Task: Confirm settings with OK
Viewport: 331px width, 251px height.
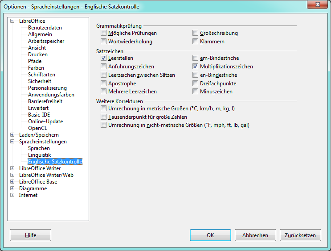Action: [210, 235]
